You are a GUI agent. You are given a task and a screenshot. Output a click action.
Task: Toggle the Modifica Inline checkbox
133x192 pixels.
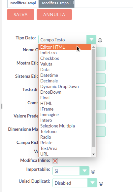pyautogui.click(x=55, y=161)
